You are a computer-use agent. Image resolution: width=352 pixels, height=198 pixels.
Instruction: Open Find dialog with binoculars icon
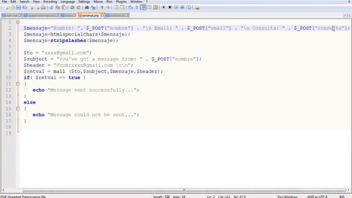87,8
